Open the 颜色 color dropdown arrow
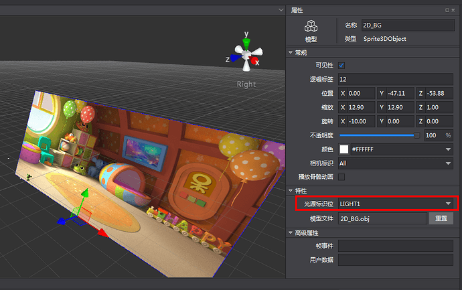 [x=448, y=149]
